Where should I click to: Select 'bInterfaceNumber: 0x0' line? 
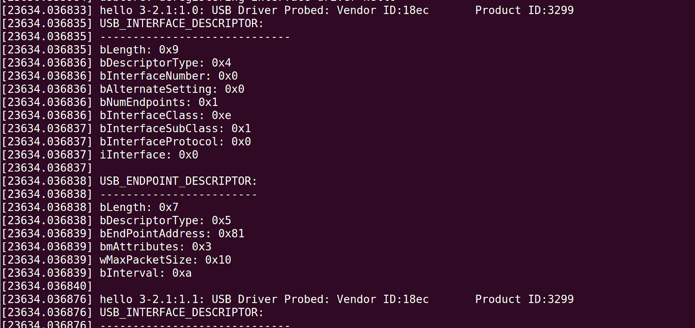click(x=169, y=76)
